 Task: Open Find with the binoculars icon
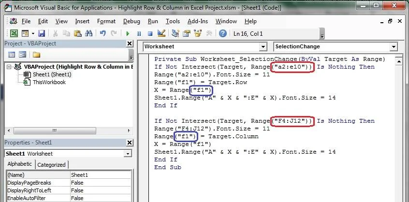coord(88,33)
